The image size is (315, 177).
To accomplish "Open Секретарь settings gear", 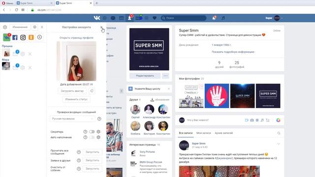I will click(98, 132).
